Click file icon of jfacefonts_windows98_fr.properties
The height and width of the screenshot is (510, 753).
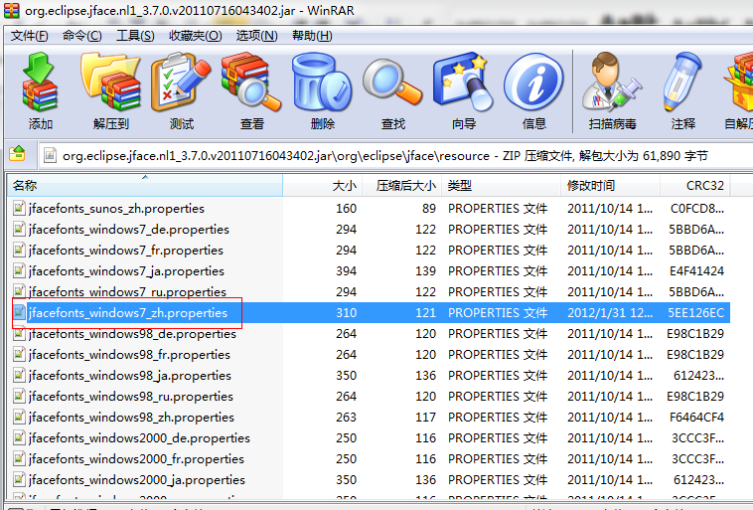[19, 354]
